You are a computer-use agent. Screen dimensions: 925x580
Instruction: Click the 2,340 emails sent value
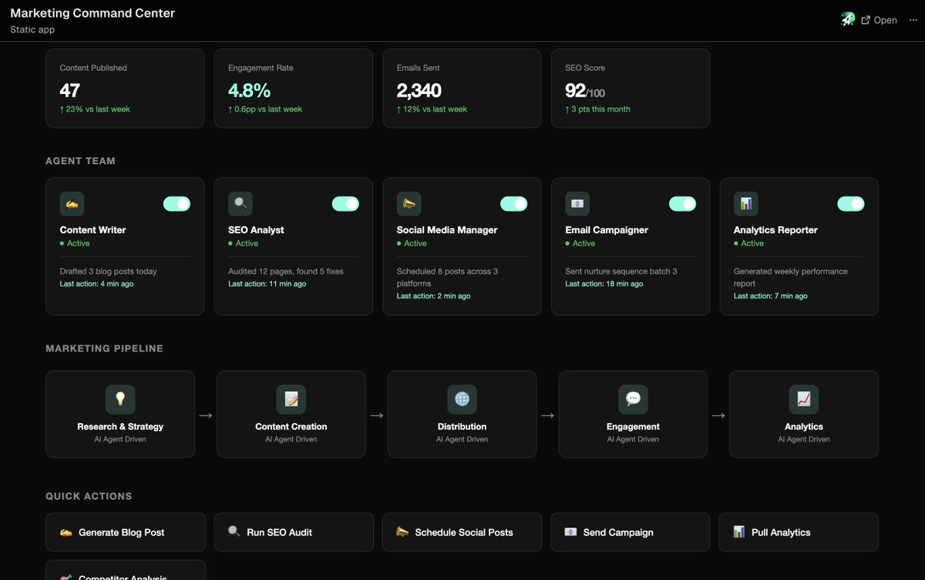[x=419, y=90]
